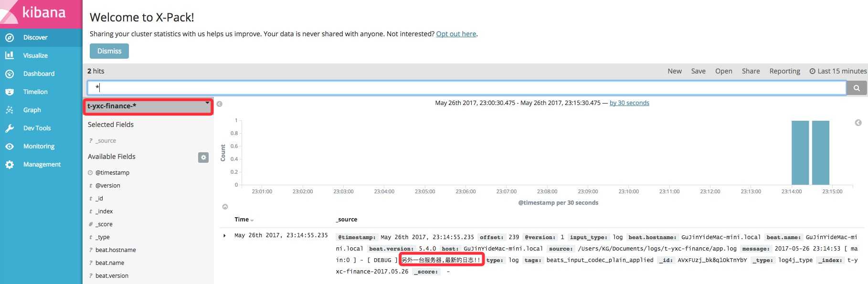Change interval via by 30 seconds link
This screenshot has width=868, height=284.
(629, 103)
